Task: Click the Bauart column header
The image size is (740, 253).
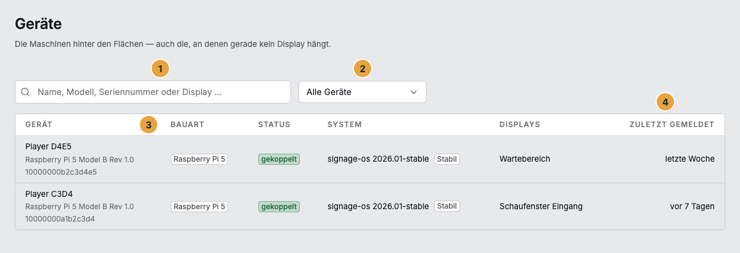Action: pos(187,125)
